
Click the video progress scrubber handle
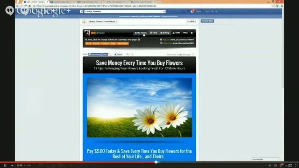(x=156, y=162)
